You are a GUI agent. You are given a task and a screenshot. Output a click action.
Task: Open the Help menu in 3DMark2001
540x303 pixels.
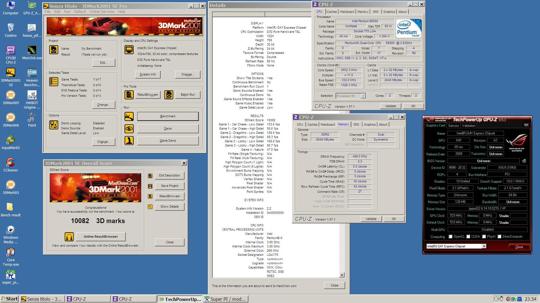click(x=122, y=11)
